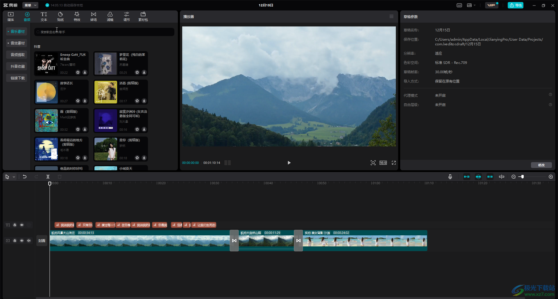The width and height of the screenshot is (558, 299).
Task: Open the selection tool dropdown arrow
Action: pos(14,177)
